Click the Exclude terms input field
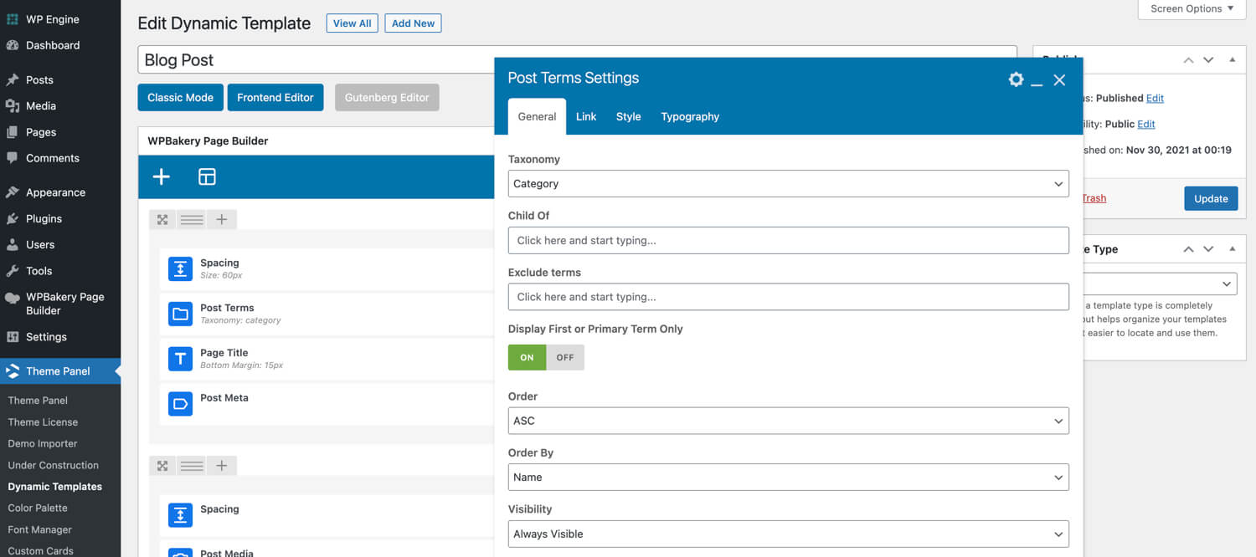Screen dimensions: 1256x557 (x=788, y=297)
